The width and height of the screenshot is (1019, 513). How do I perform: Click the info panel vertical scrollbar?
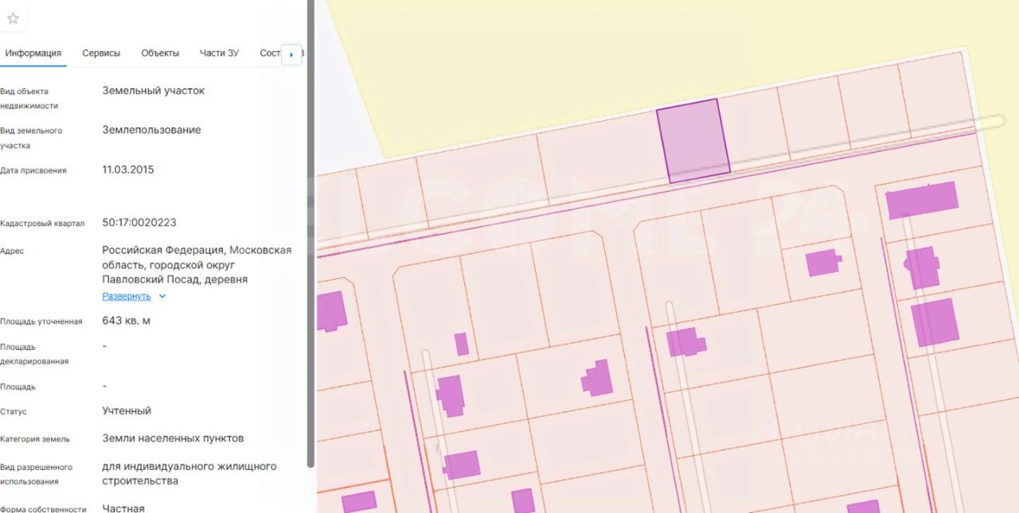(x=310, y=239)
